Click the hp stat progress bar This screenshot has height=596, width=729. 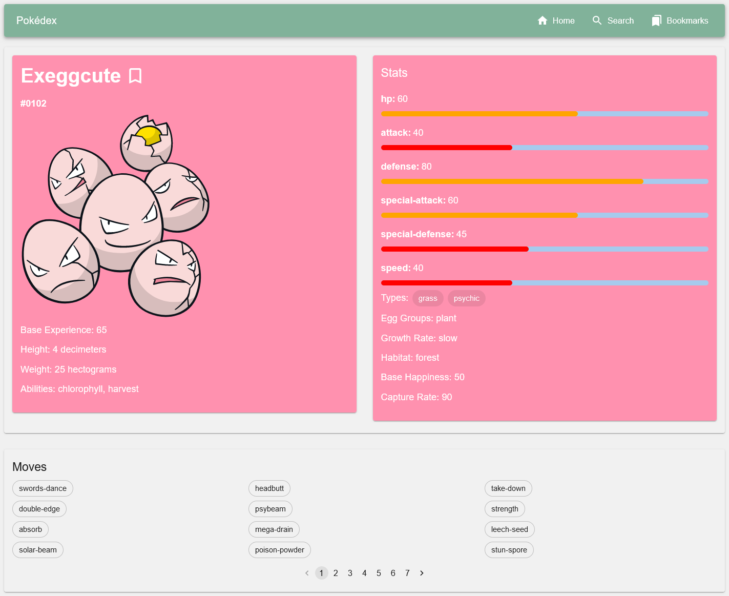pyautogui.click(x=545, y=114)
